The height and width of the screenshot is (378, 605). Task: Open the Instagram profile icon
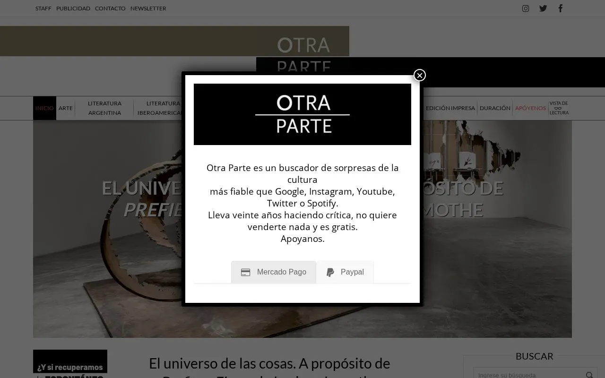coord(526,9)
